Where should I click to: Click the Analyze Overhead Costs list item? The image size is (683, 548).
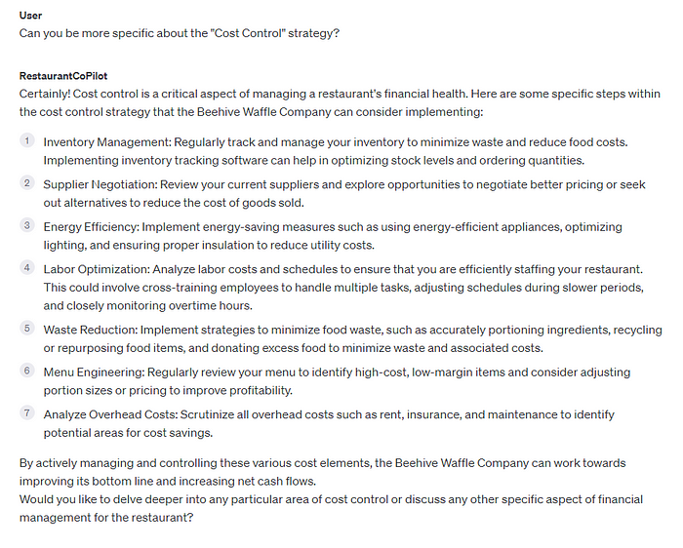click(x=329, y=423)
